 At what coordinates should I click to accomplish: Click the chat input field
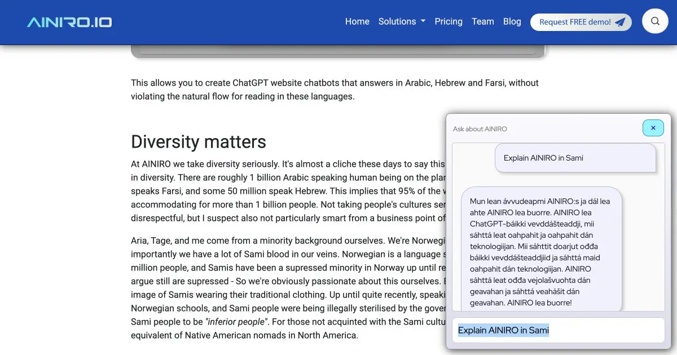click(x=558, y=330)
